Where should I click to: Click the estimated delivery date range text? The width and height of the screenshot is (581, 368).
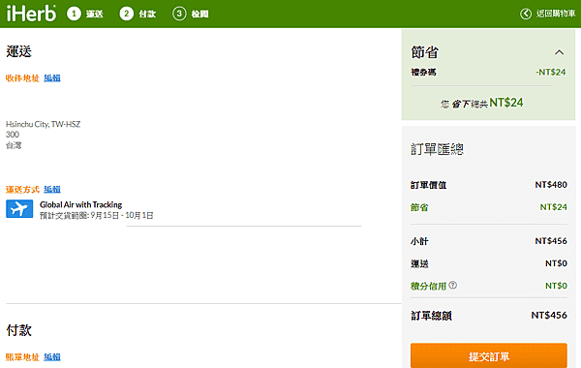pos(96,215)
